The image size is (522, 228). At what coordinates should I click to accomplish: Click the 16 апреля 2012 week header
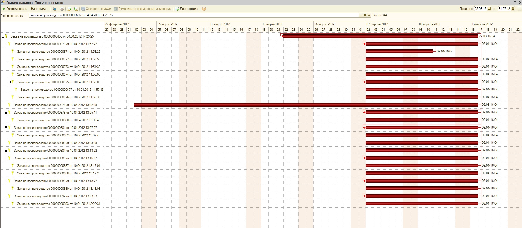click(496, 24)
